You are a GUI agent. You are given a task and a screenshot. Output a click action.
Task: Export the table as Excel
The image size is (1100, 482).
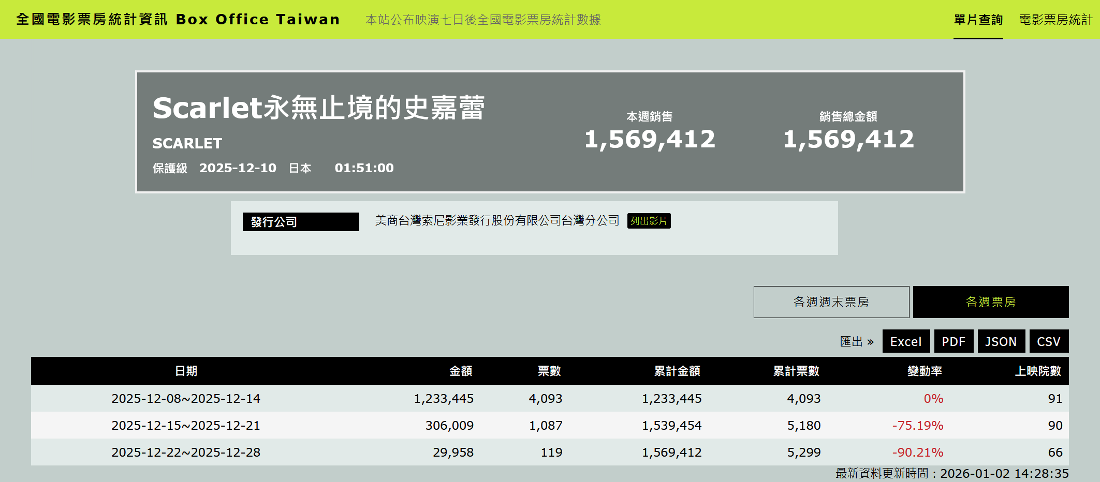point(905,341)
